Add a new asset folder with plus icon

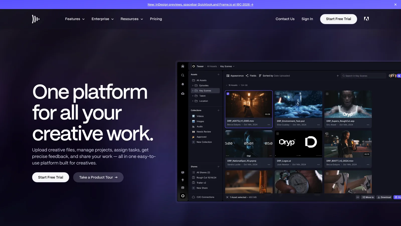[219, 75]
